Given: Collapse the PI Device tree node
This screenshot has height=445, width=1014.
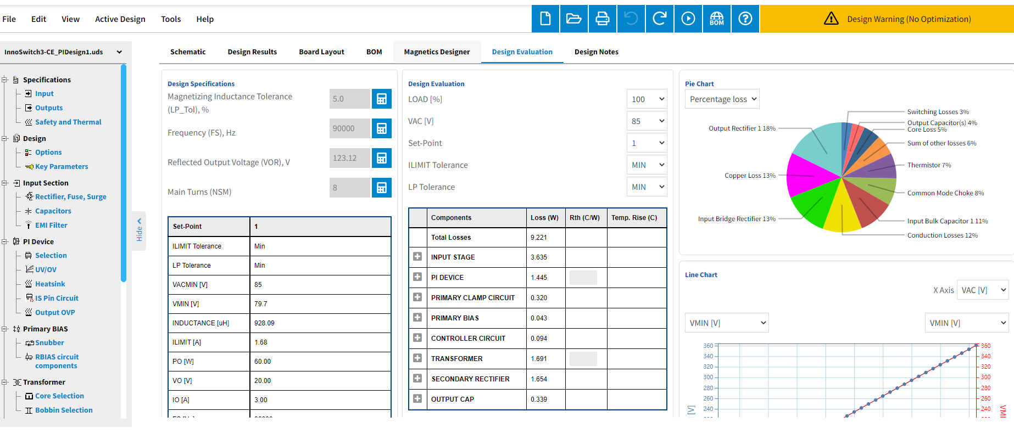Looking at the screenshot, I should pos(4,241).
